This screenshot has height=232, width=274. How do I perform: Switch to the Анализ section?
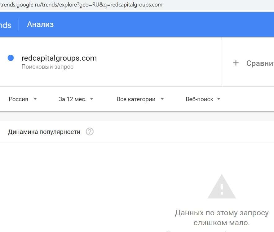40,24
